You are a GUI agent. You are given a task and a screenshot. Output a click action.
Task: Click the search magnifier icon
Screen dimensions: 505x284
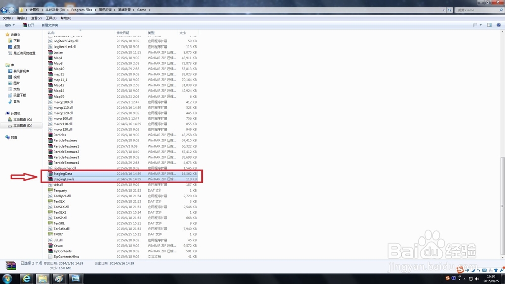coord(501,10)
